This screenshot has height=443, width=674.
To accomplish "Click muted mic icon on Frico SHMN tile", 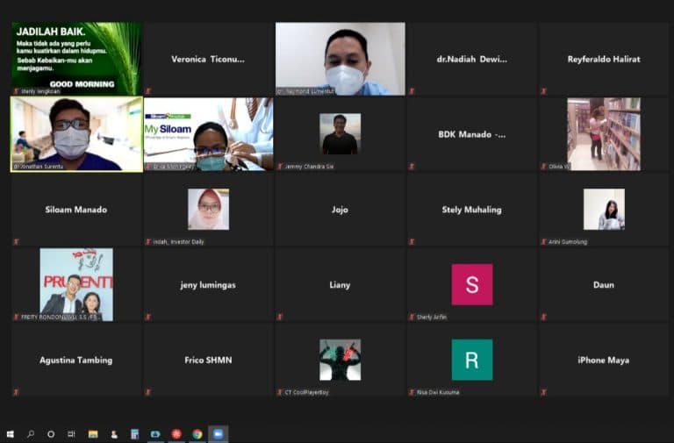I will point(148,392).
